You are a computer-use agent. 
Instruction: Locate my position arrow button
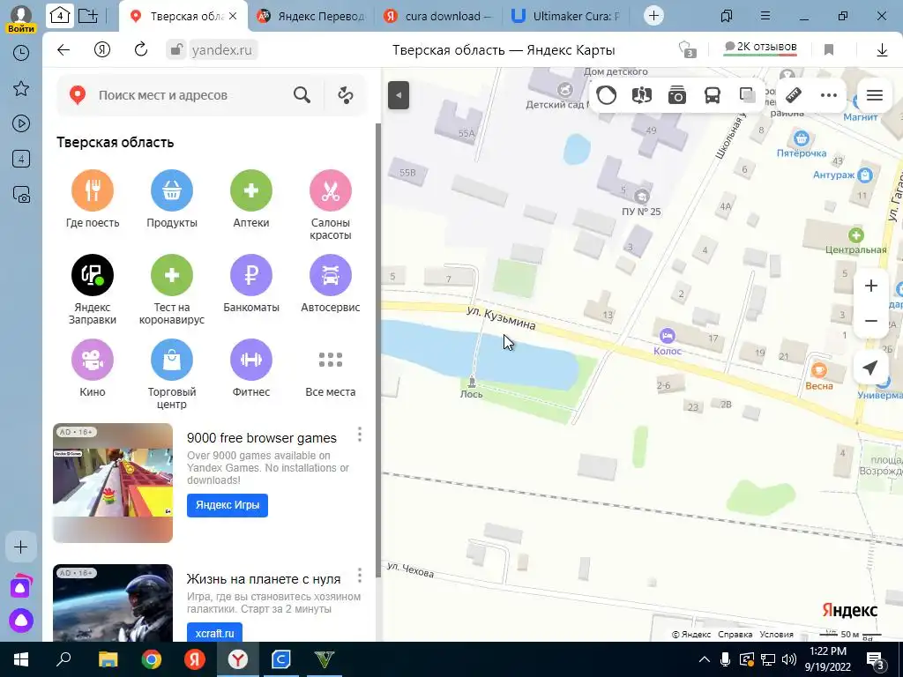(x=870, y=368)
